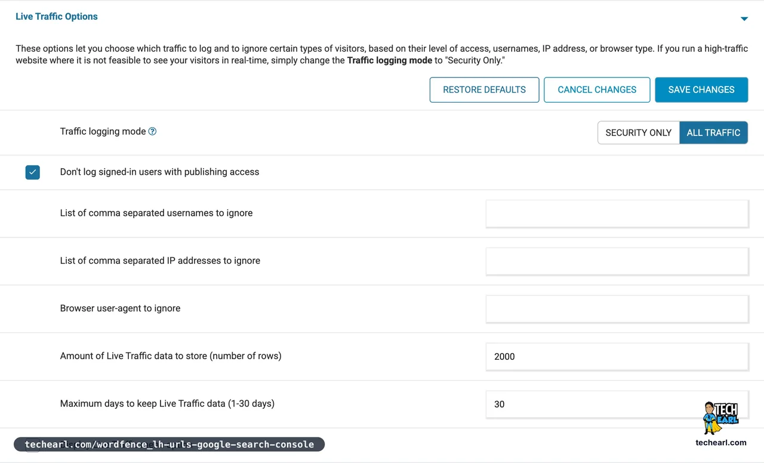Click the 'Browser user-agent to ignore' label
This screenshot has height=463, width=764.
click(x=120, y=308)
